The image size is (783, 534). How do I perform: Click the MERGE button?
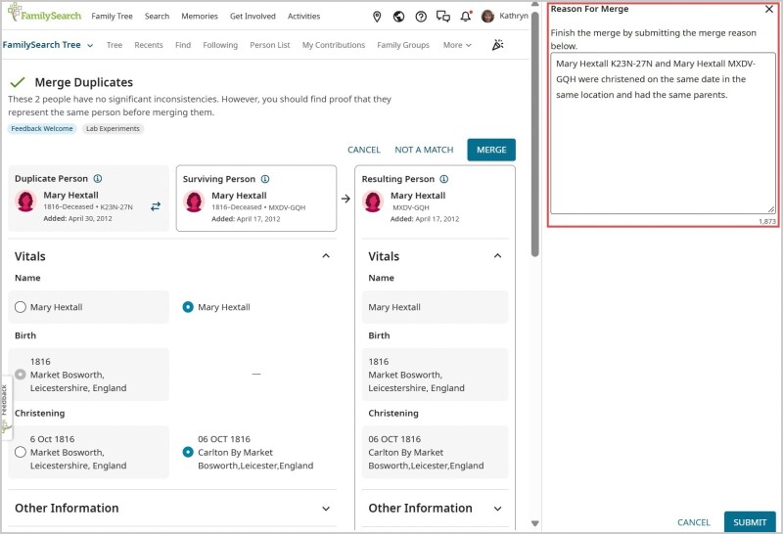coord(491,150)
